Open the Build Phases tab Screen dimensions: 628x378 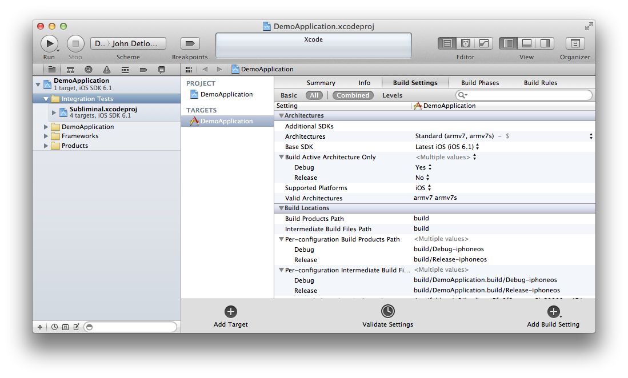(x=480, y=83)
